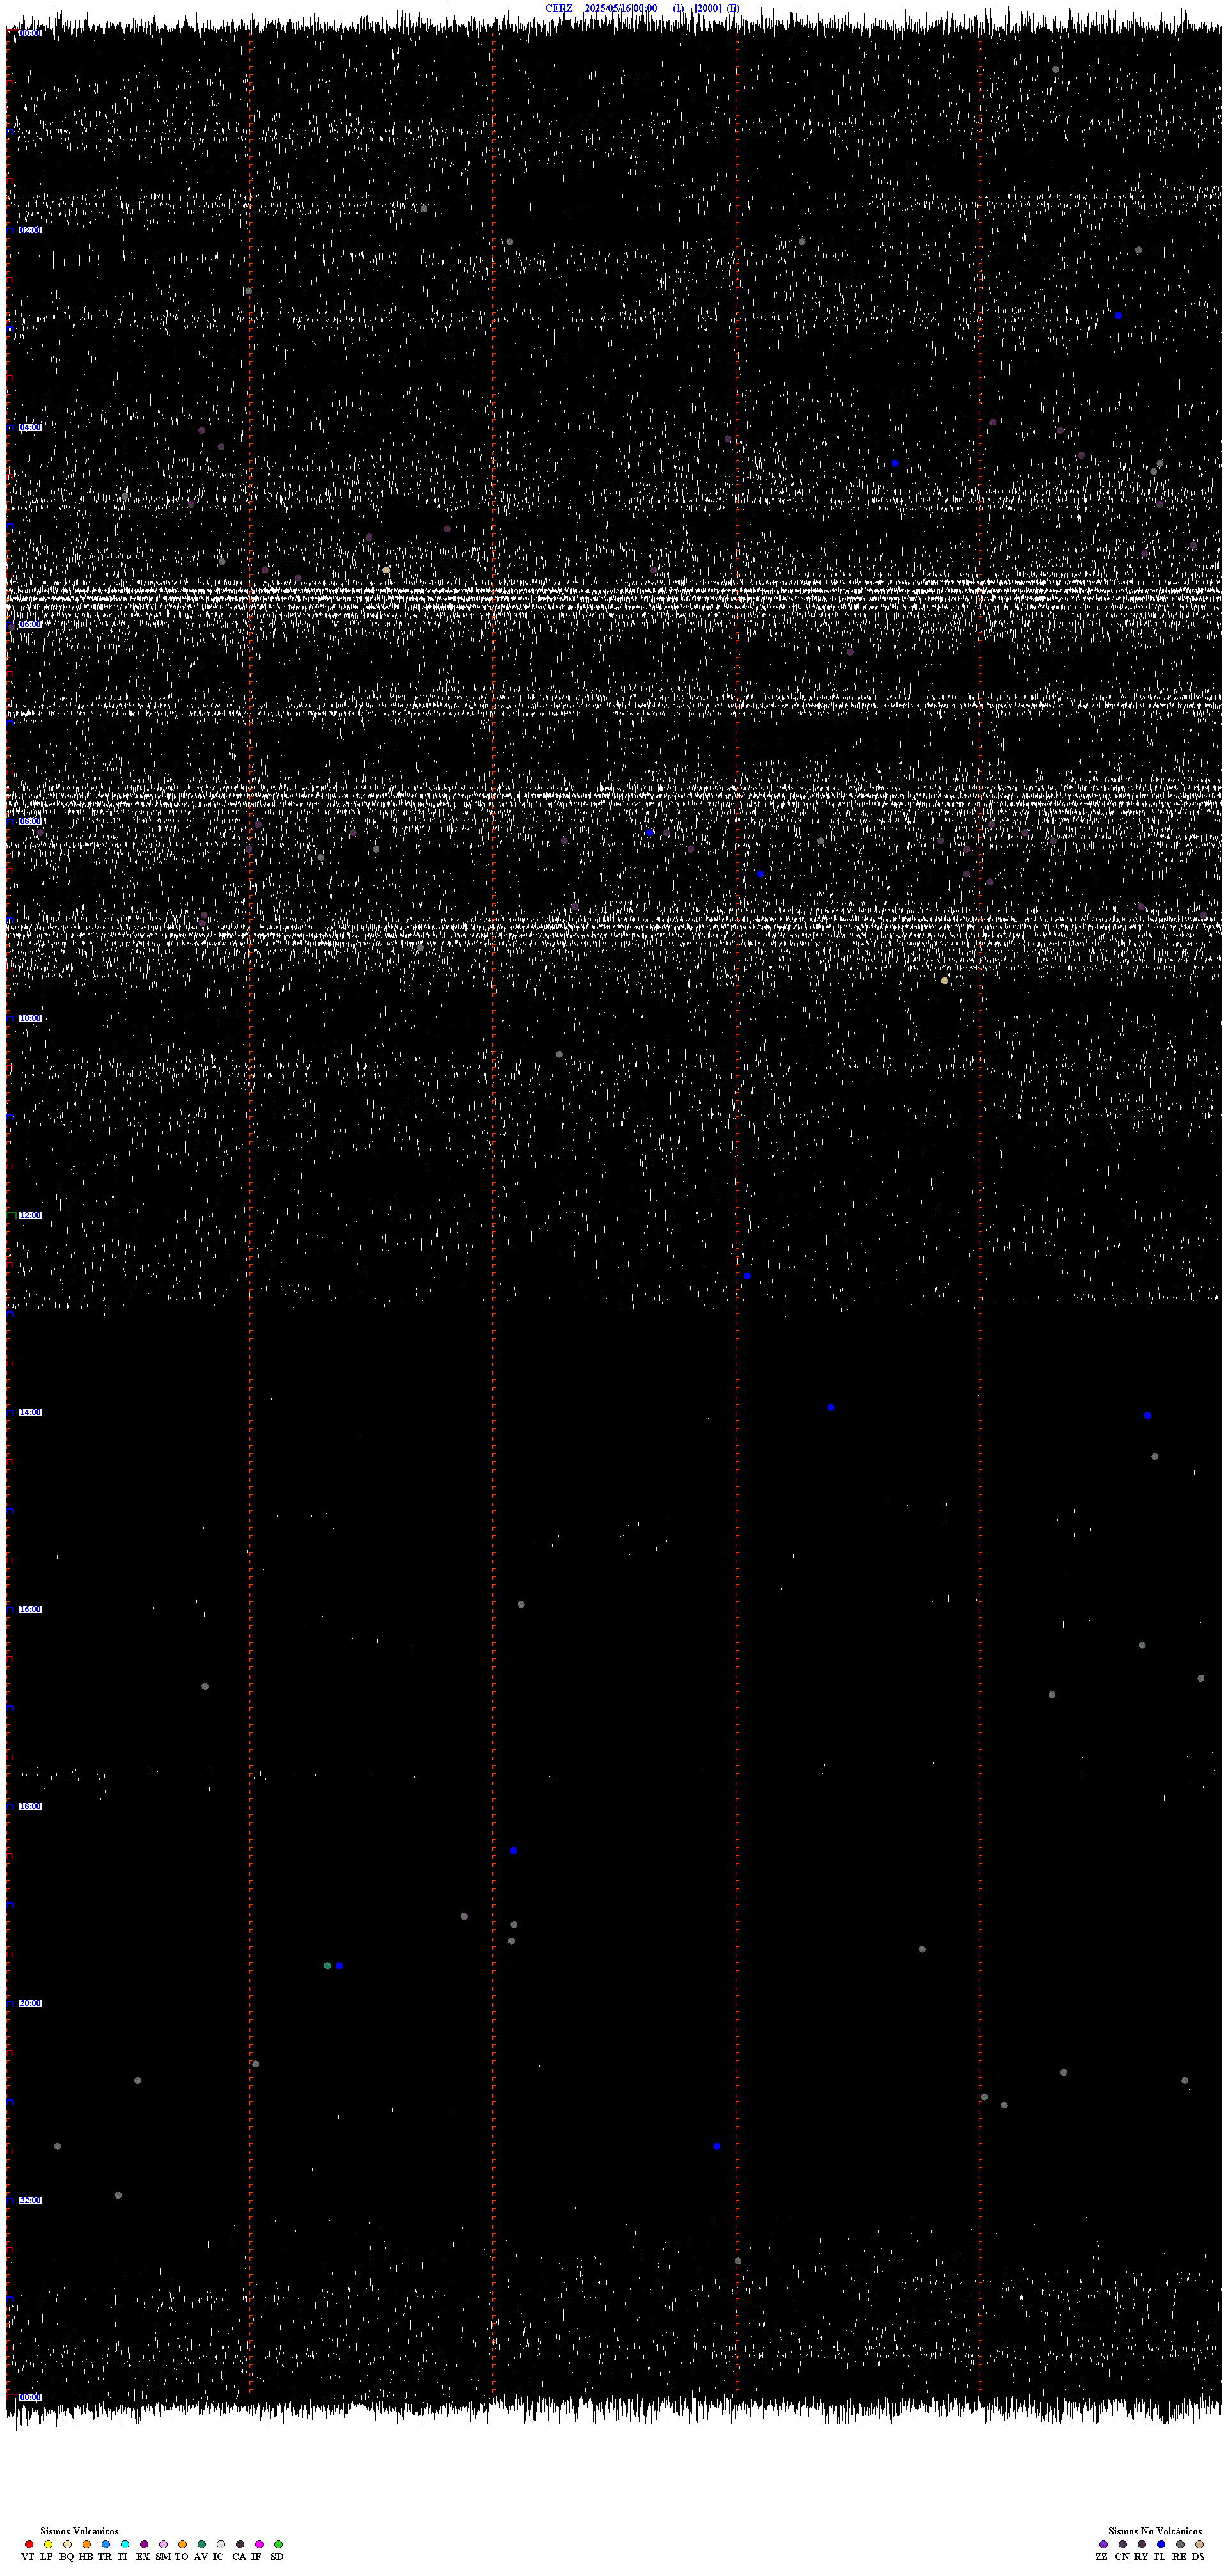The height and width of the screenshot is (2576, 1228).
Task: Click the '[2000]' value in the header
Action: (707, 8)
